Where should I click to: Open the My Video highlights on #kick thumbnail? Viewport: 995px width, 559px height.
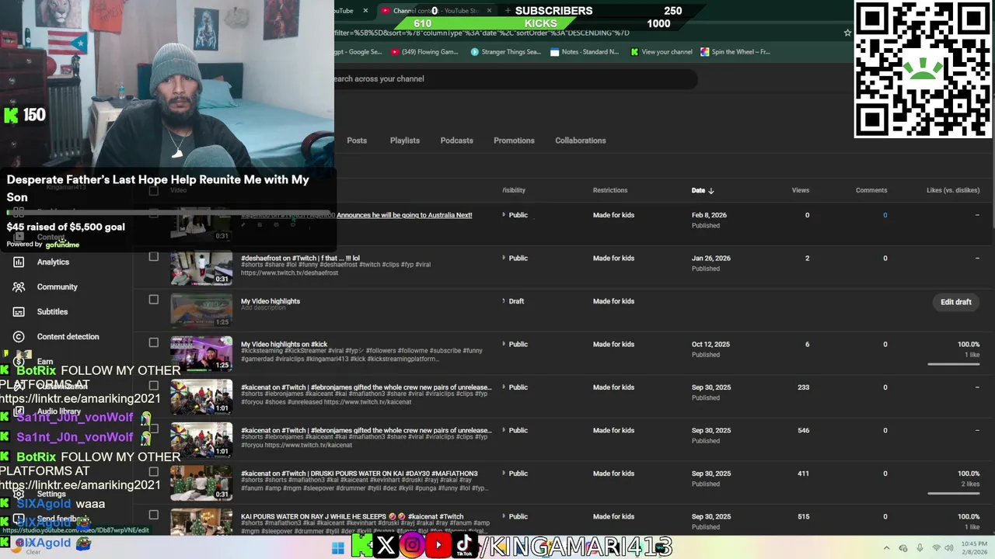201,354
